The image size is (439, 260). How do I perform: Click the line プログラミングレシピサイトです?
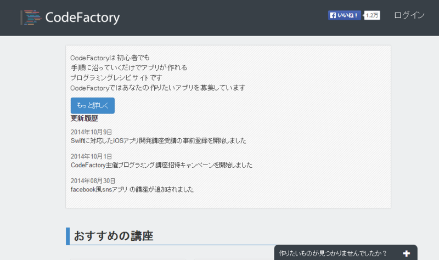pyautogui.click(x=116, y=77)
